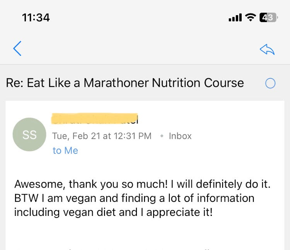This screenshot has width=290, height=250.
Task: Toggle the unread circle beside the subject
Action: pyautogui.click(x=270, y=83)
